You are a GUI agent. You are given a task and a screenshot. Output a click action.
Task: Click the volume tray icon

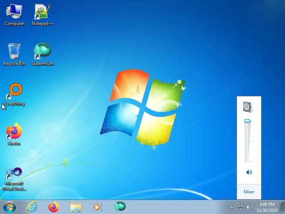coord(249,207)
